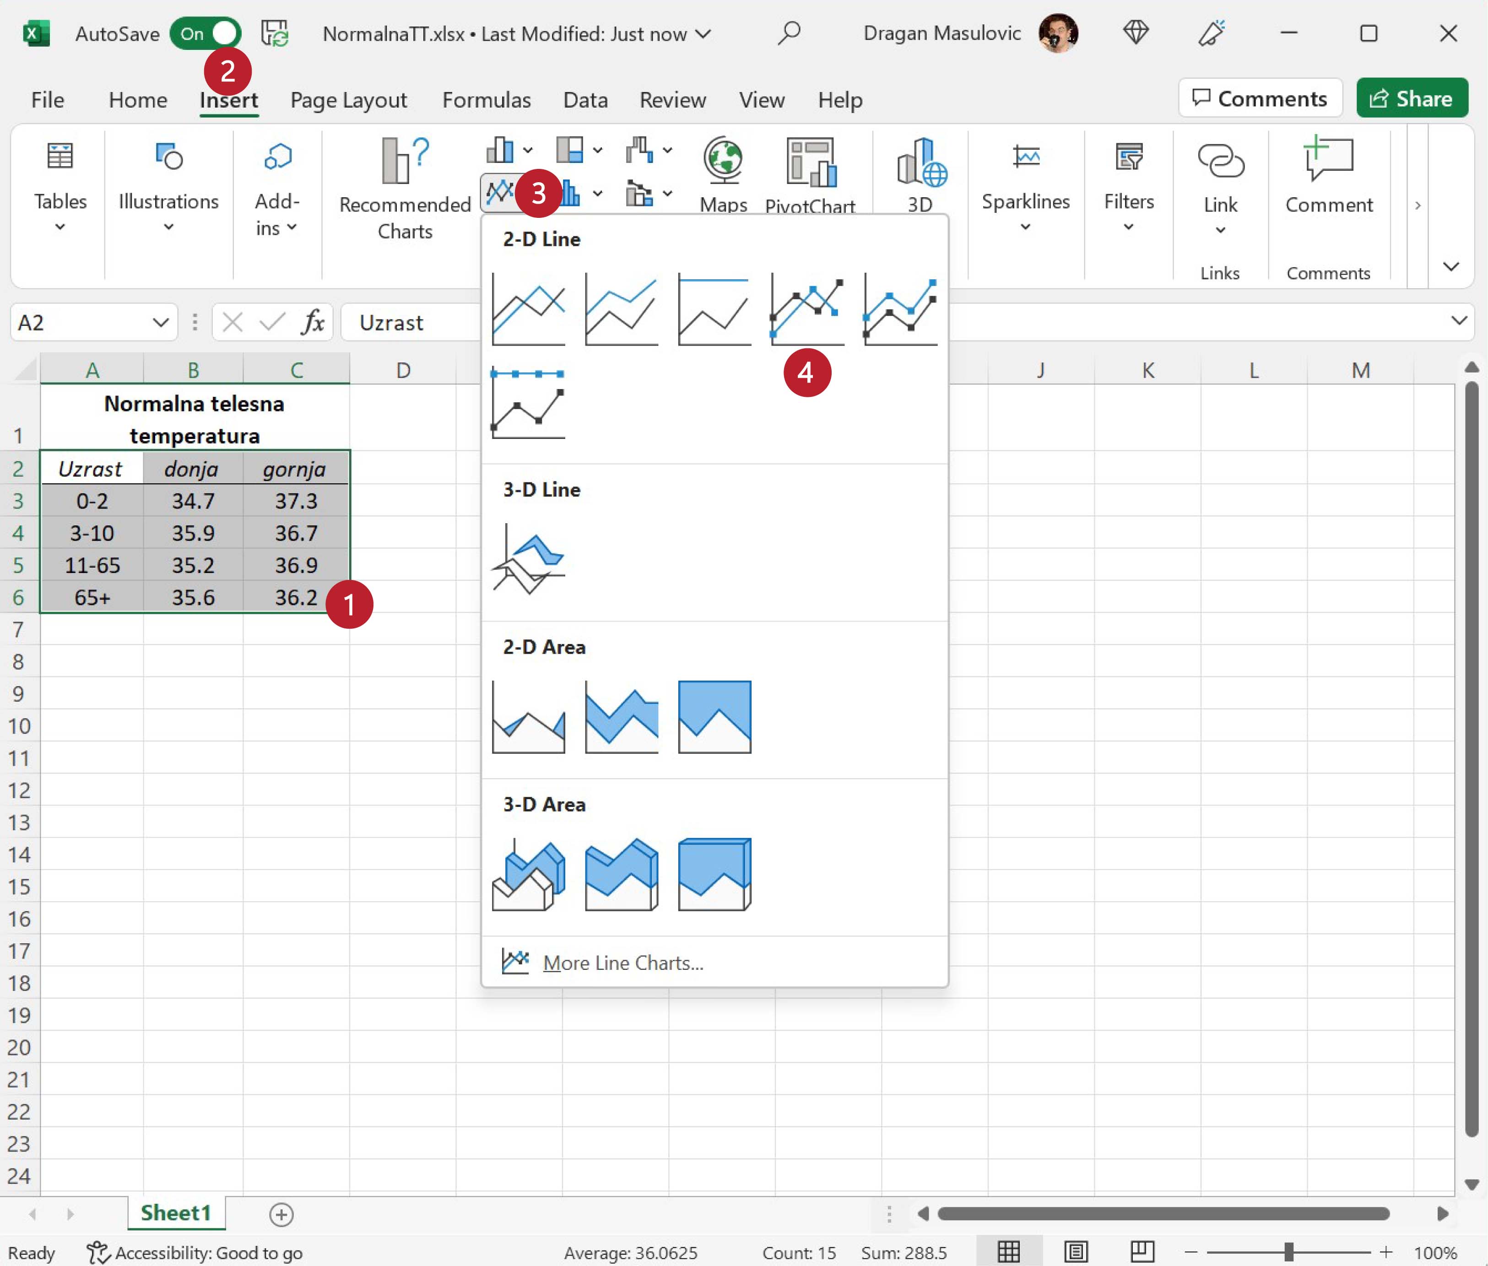
Task: Switch to the Sheet1 tab
Action: [x=176, y=1213]
